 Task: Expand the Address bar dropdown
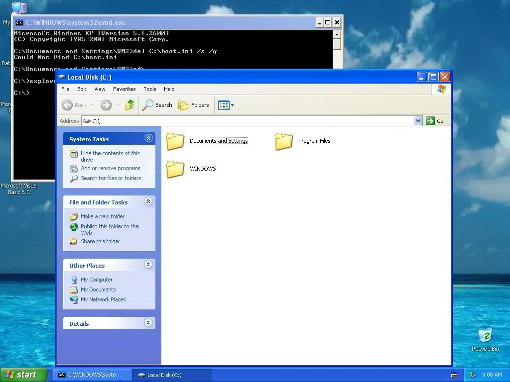click(x=418, y=121)
